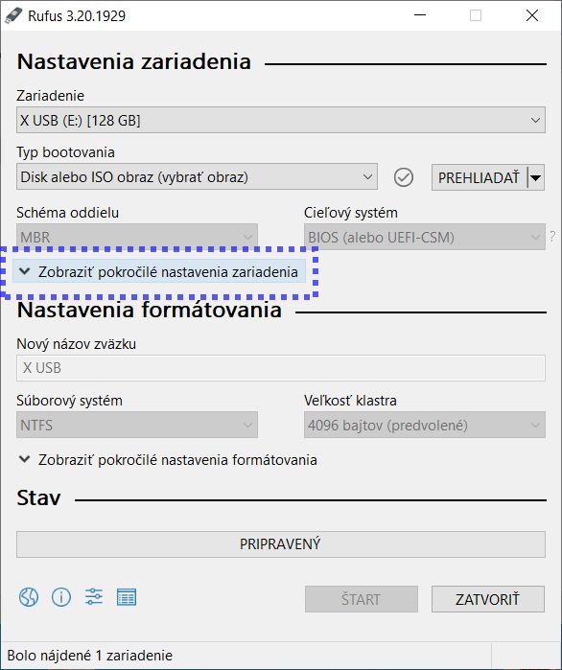Open the Súborový systém NTFS dropdown
Screen dimensions: 562x670
click(x=137, y=425)
